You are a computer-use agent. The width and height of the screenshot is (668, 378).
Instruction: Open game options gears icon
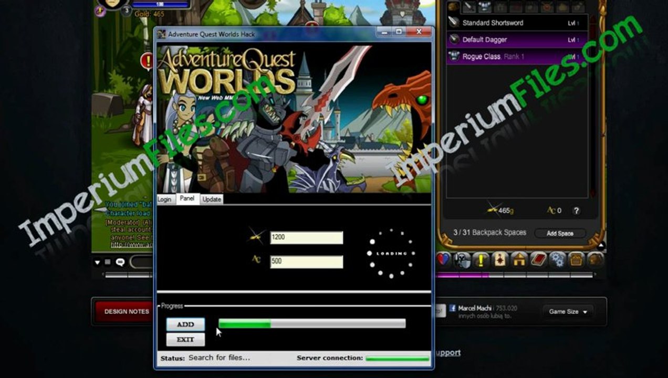pyautogui.click(x=557, y=259)
